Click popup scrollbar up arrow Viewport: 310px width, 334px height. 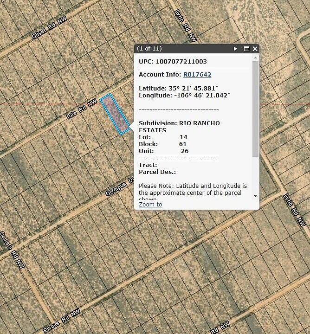(x=255, y=58)
